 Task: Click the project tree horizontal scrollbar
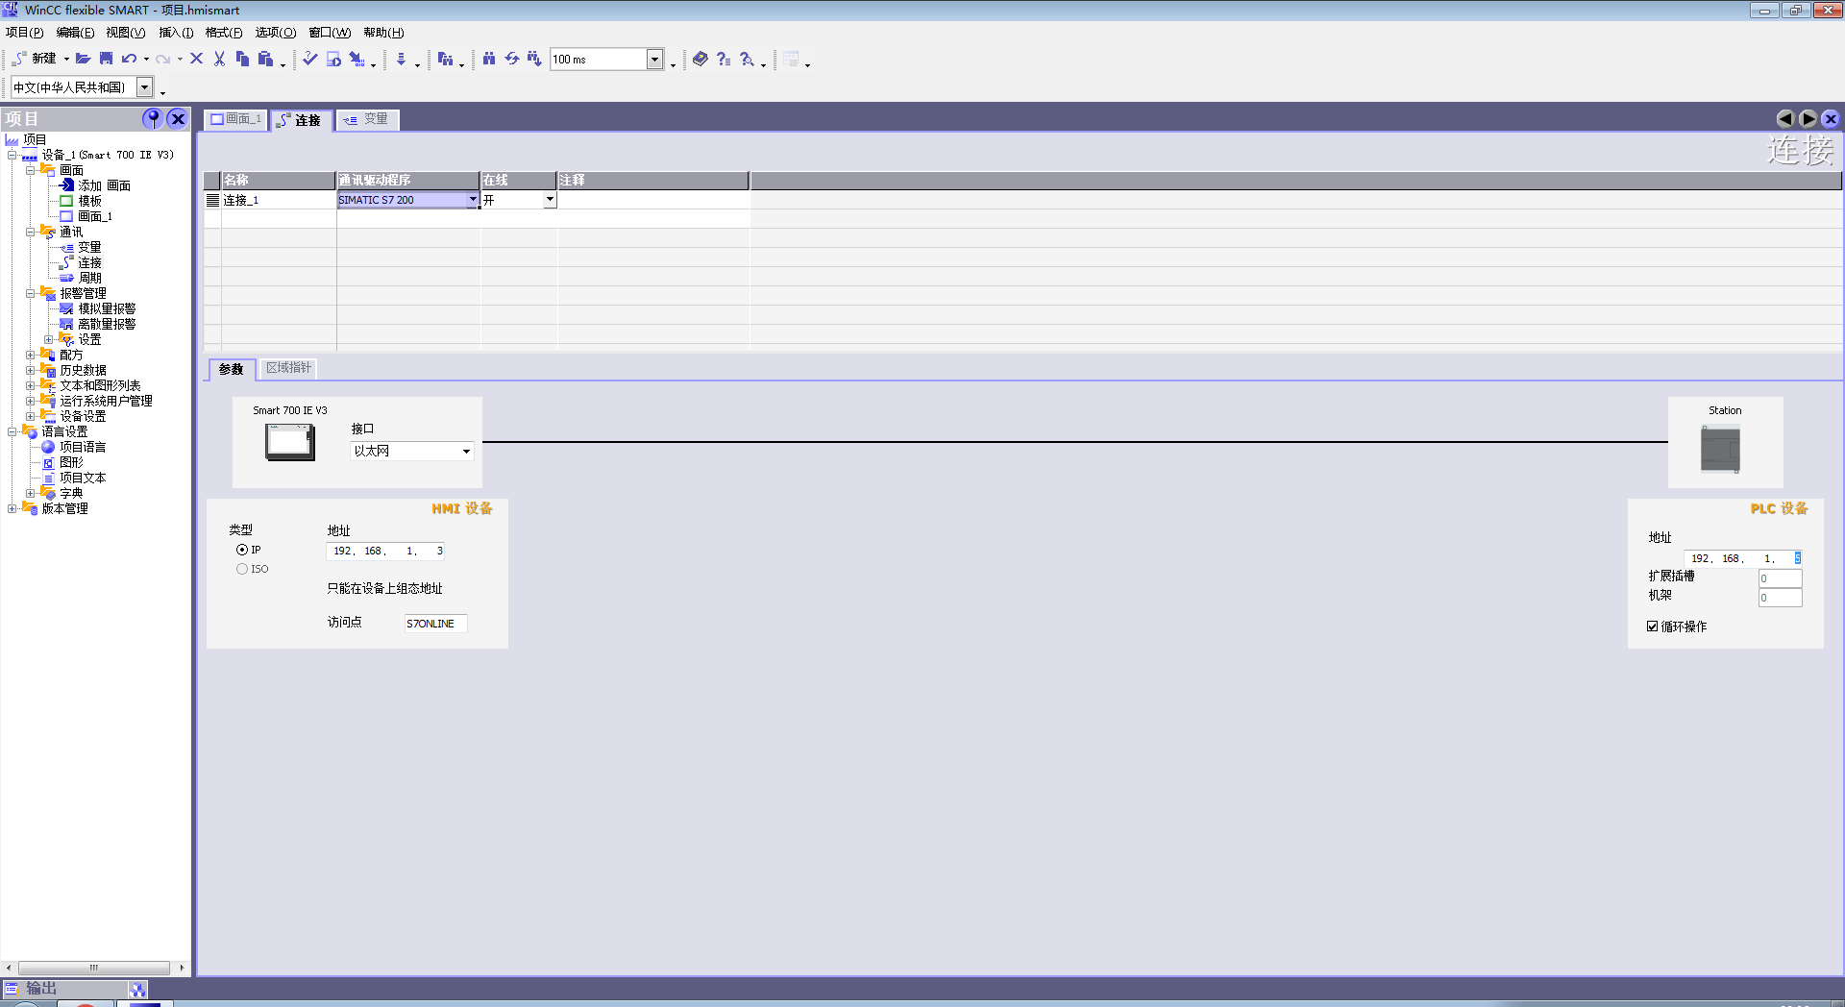click(94, 968)
